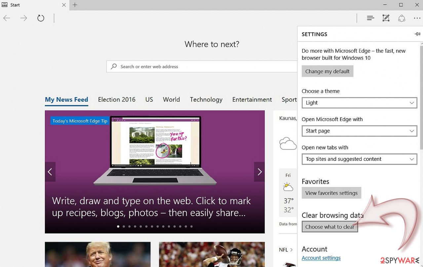Open the 'Open new tabs with' dropdown

pos(360,159)
